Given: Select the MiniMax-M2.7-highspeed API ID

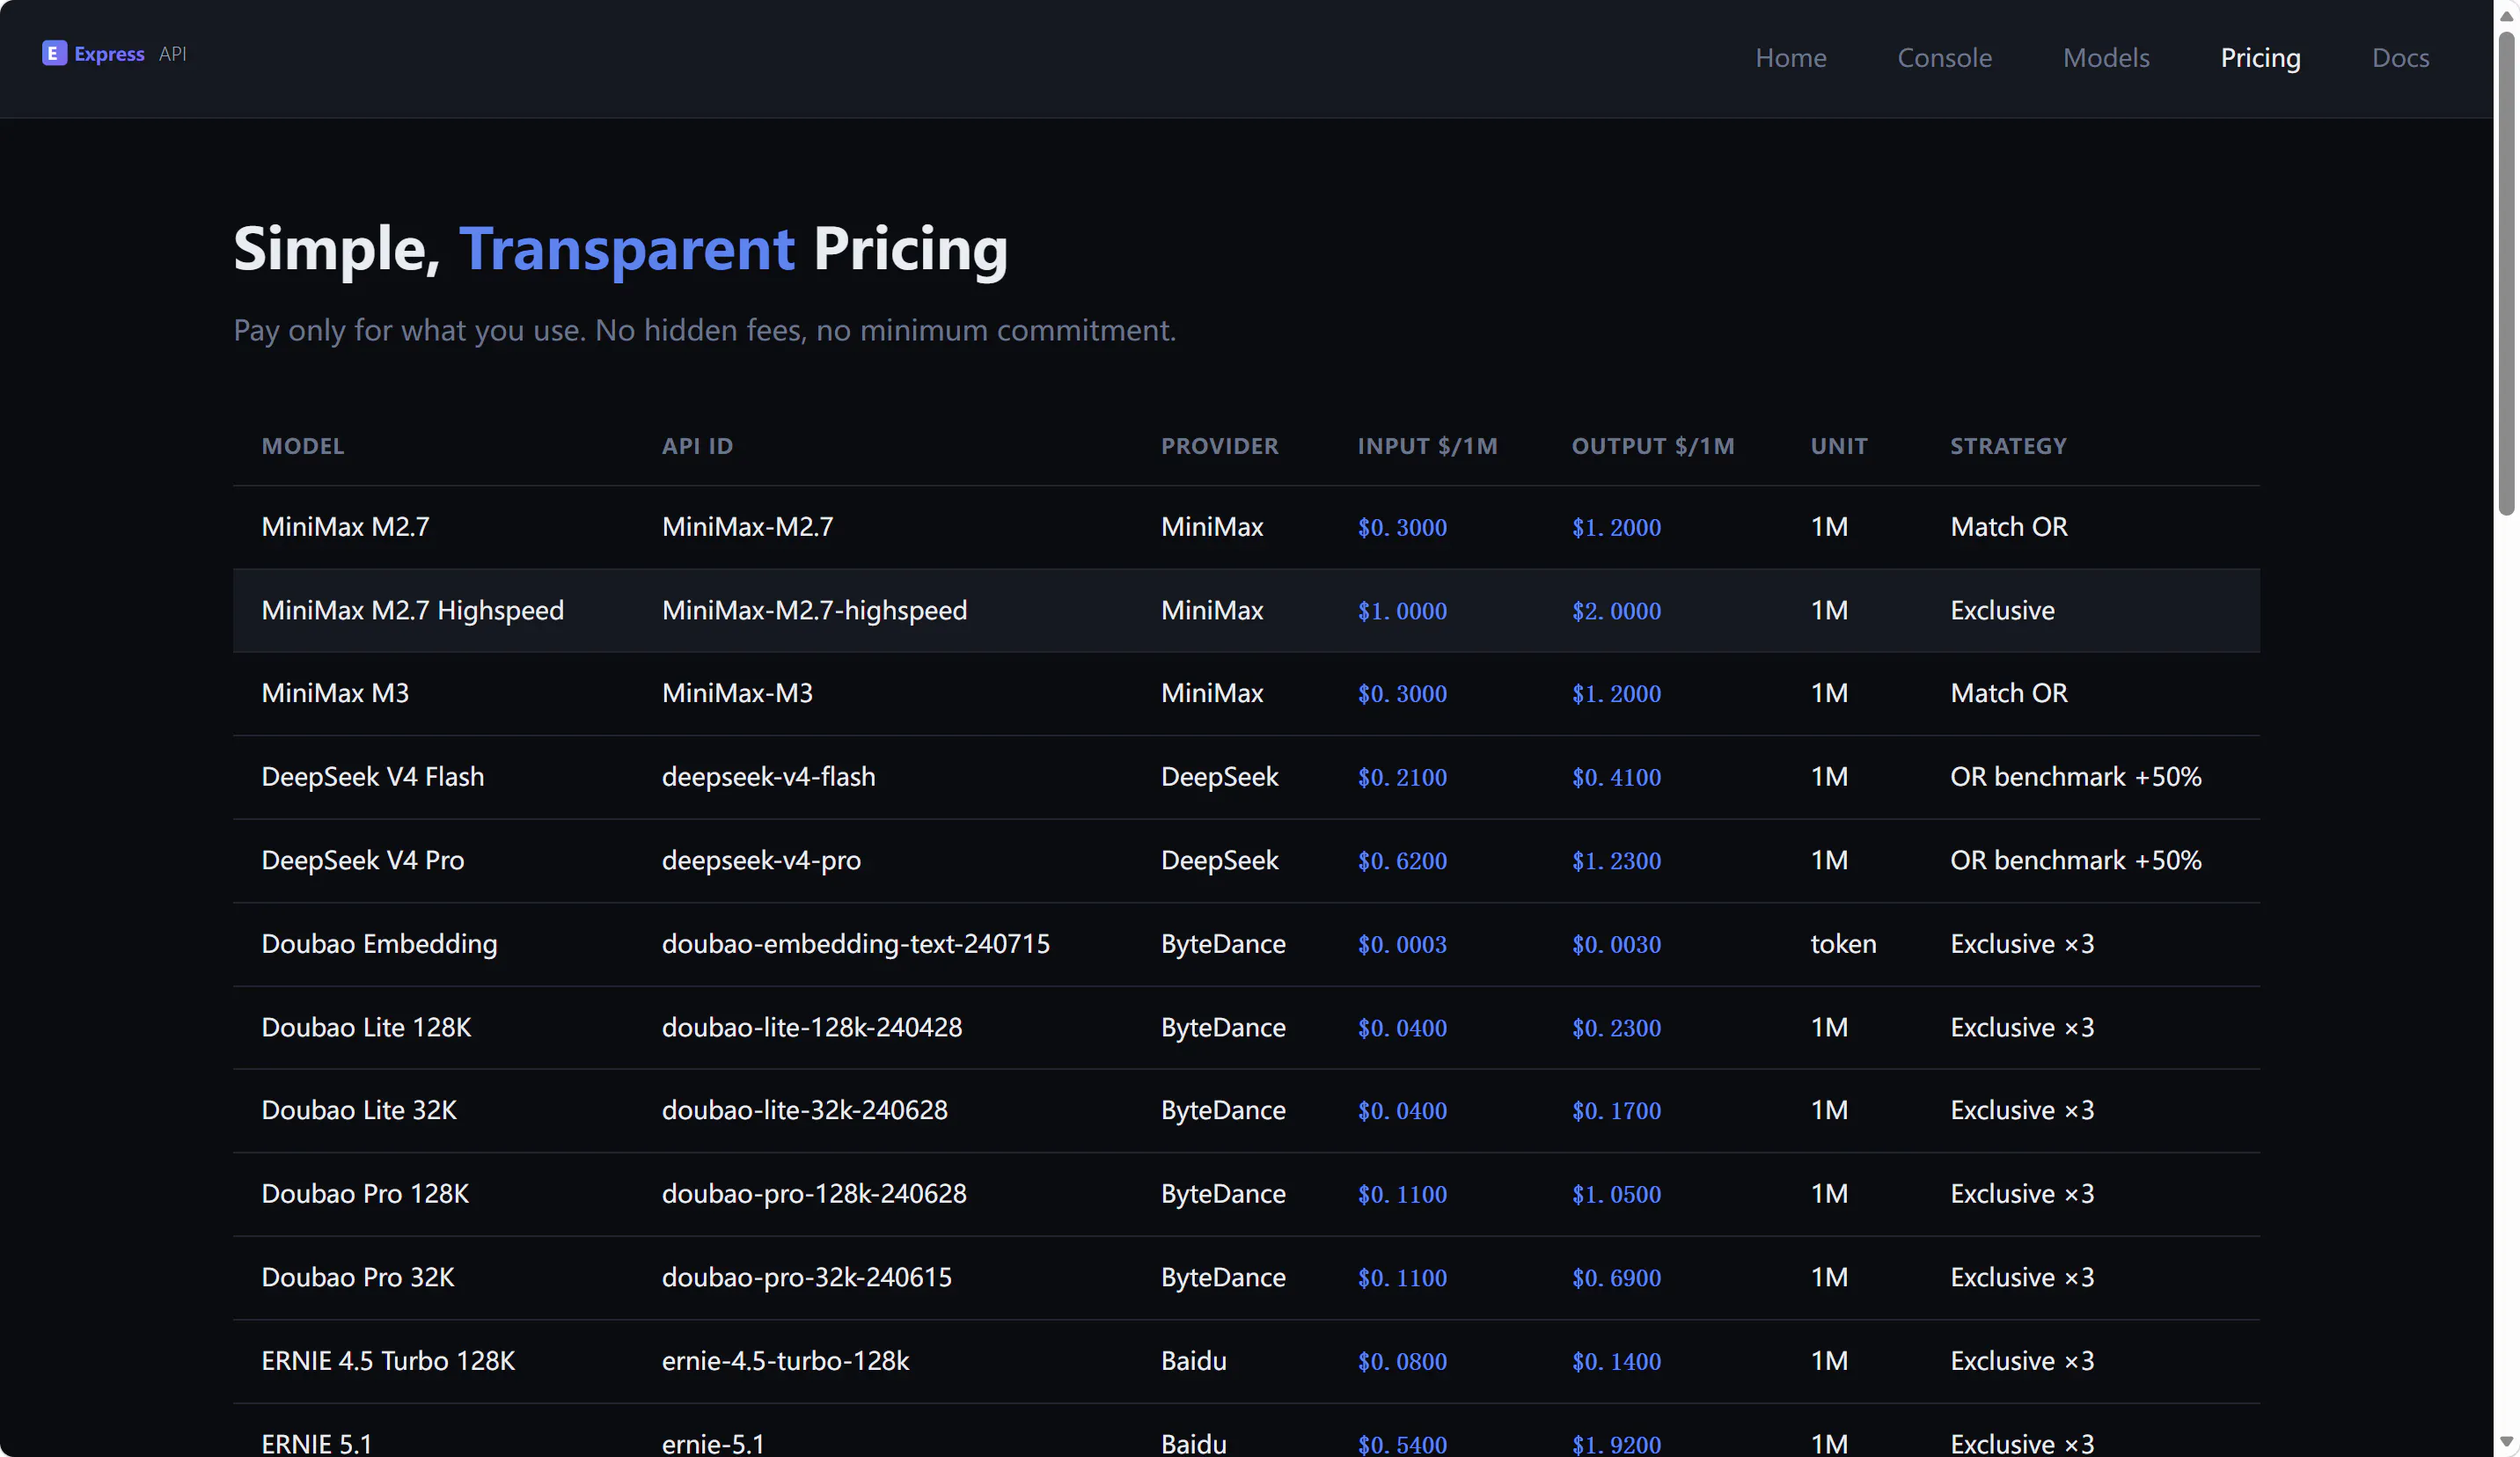Looking at the screenshot, I should 814,610.
